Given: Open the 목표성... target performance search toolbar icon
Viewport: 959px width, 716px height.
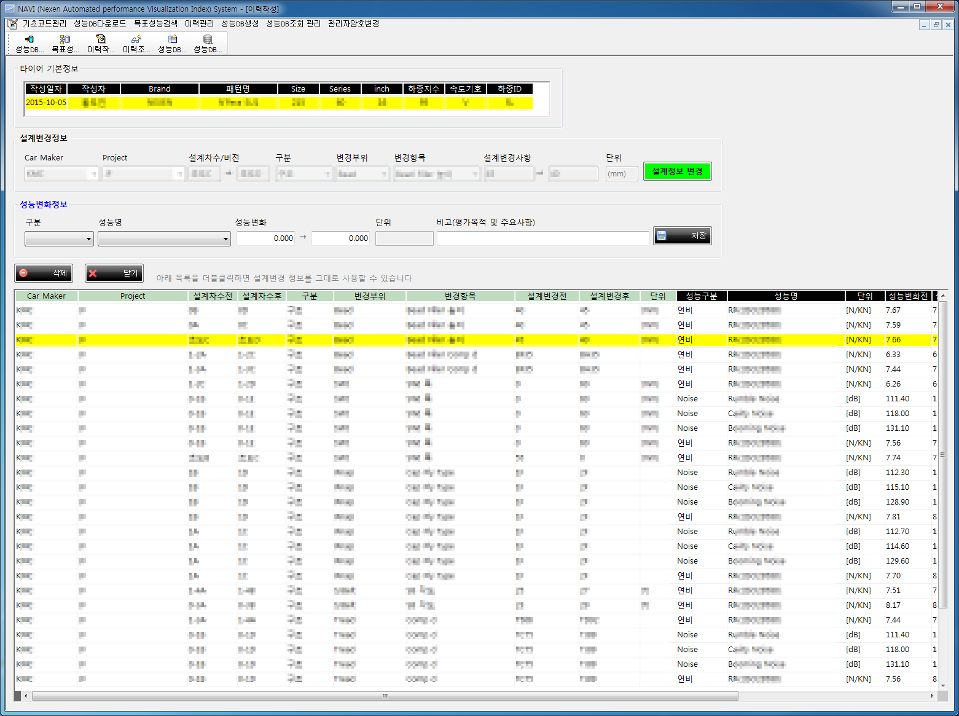Looking at the screenshot, I should click(65, 39).
